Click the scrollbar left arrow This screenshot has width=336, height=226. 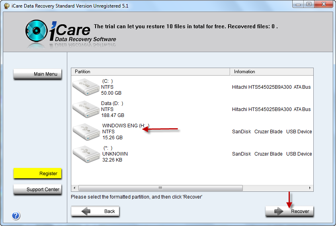pos(74,188)
